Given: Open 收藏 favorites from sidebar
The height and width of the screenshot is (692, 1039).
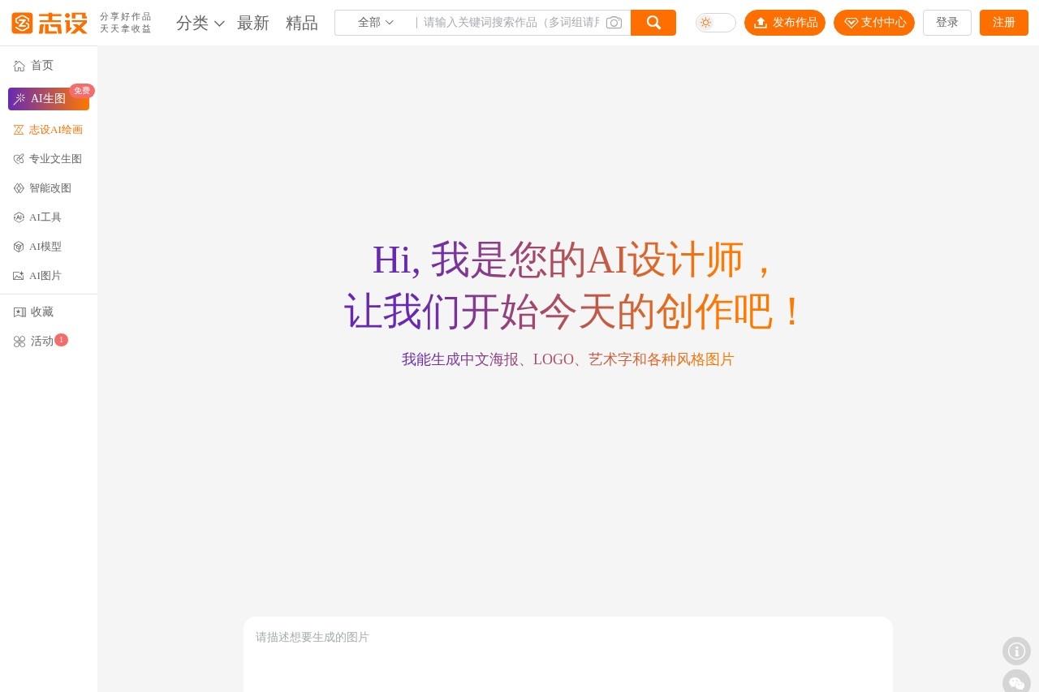Looking at the screenshot, I should [x=41, y=312].
